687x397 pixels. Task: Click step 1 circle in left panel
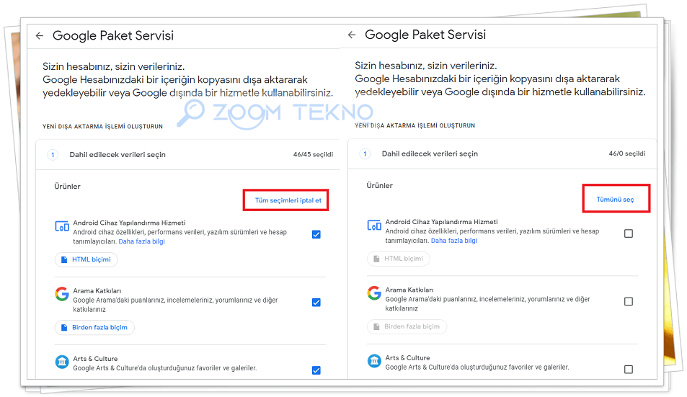tap(53, 154)
